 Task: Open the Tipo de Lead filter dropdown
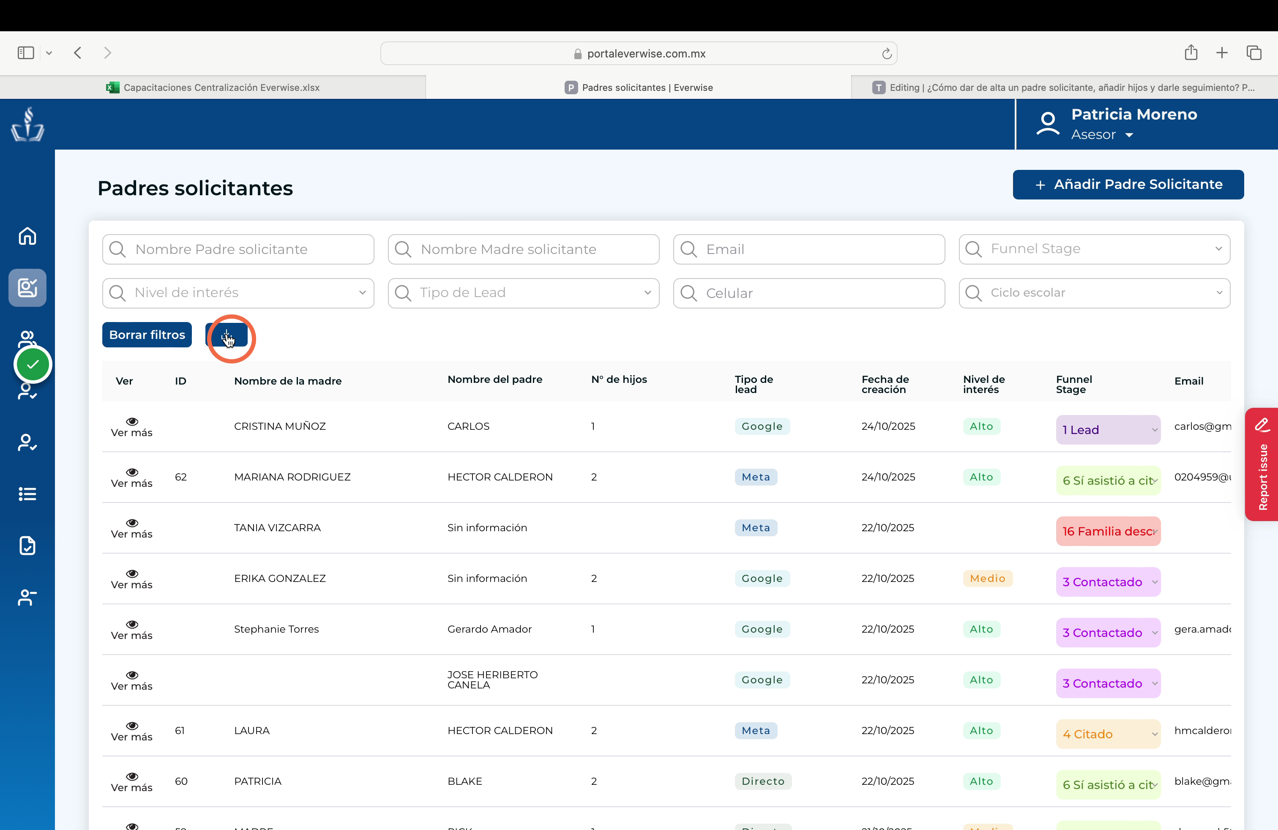click(524, 293)
